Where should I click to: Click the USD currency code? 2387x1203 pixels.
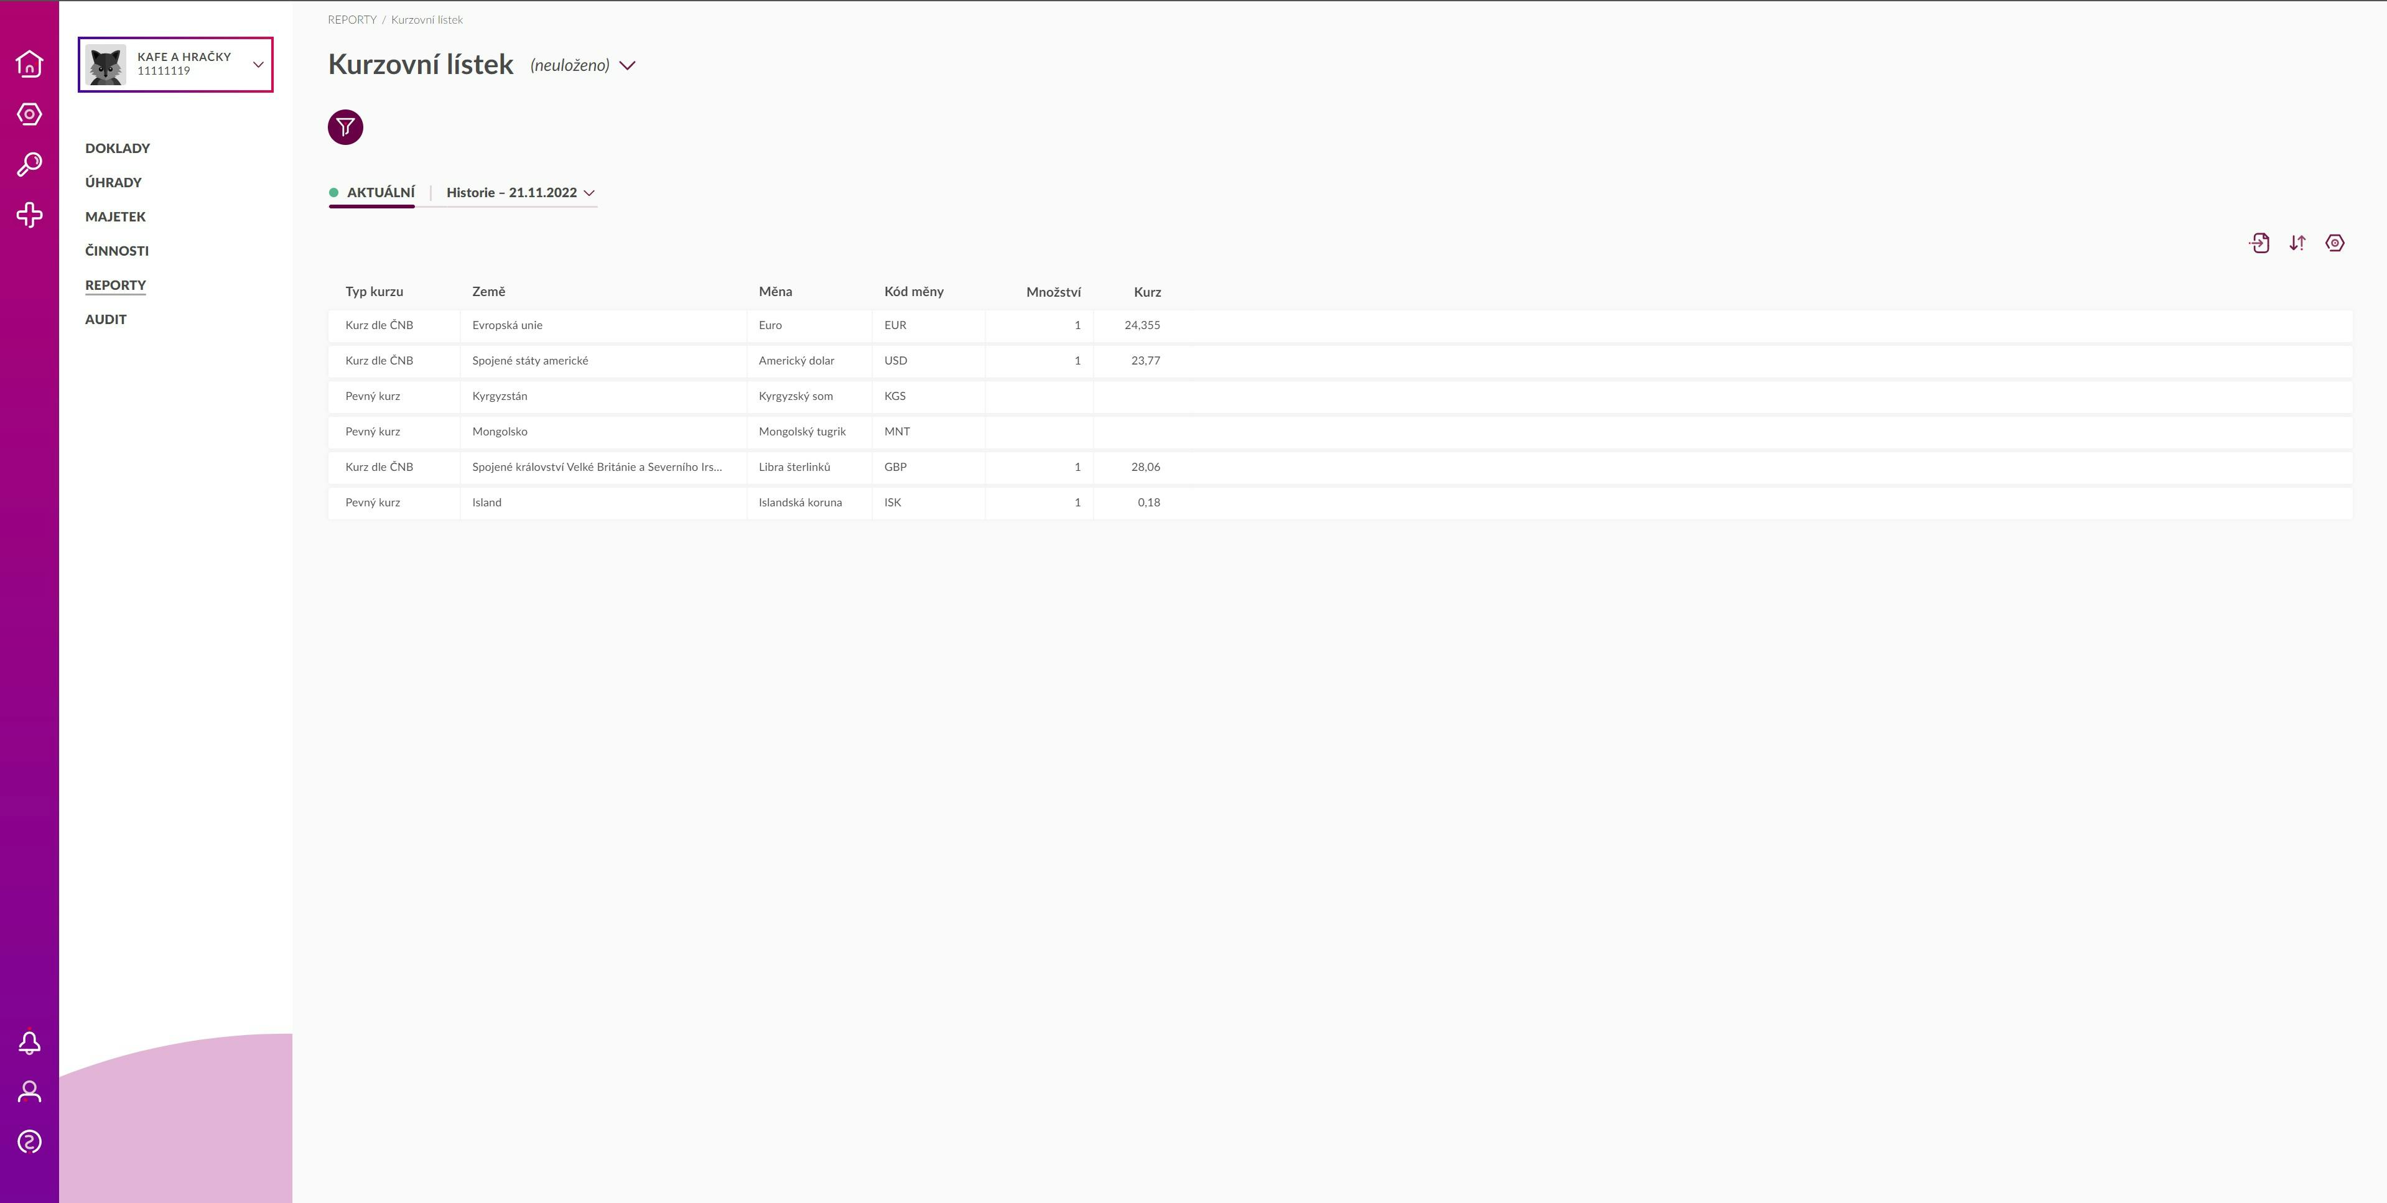tap(896, 361)
